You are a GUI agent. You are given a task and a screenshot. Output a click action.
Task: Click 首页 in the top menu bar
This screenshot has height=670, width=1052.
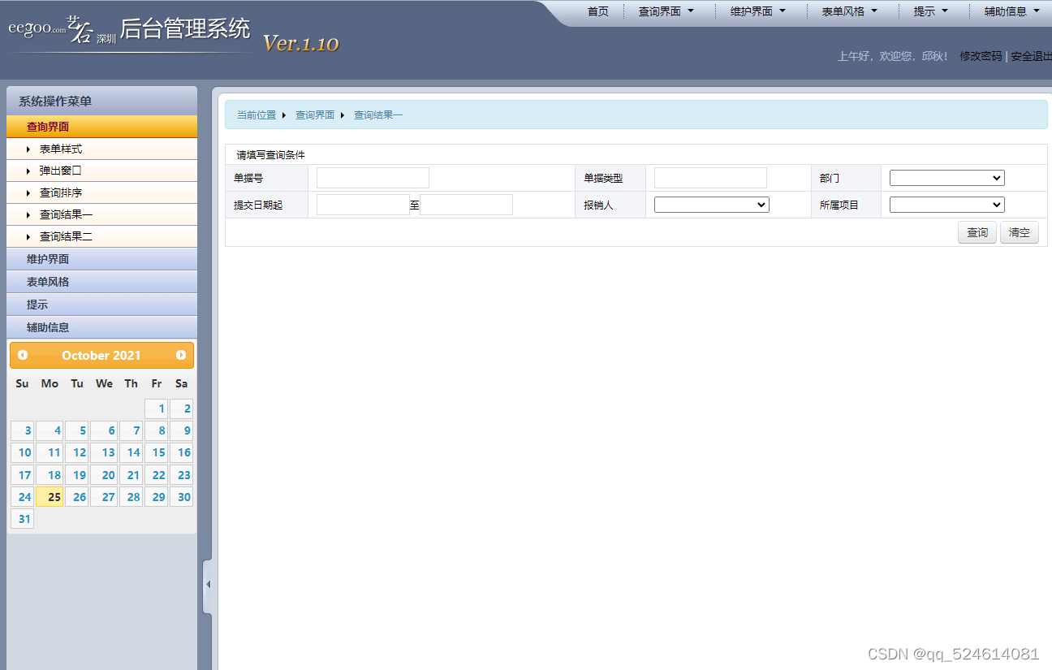(x=598, y=11)
